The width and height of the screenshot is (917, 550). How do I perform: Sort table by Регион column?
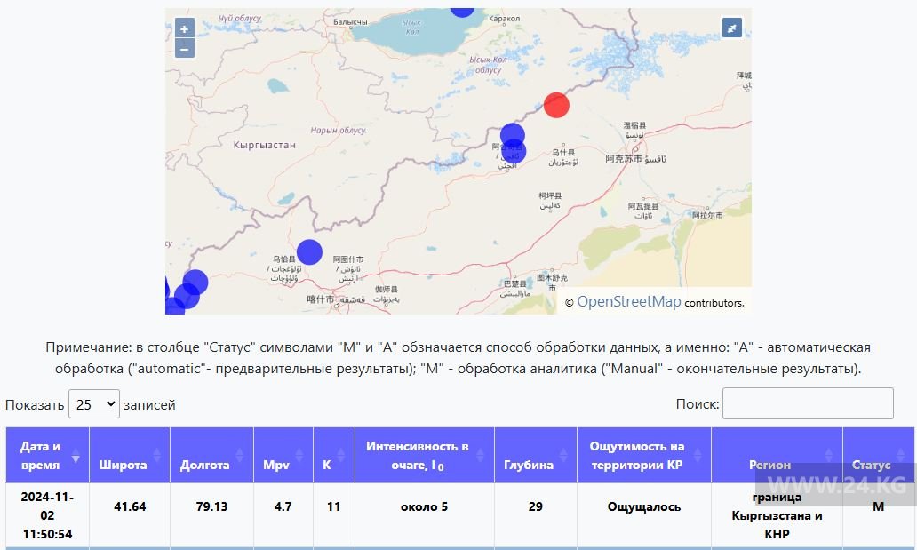[777, 455]
